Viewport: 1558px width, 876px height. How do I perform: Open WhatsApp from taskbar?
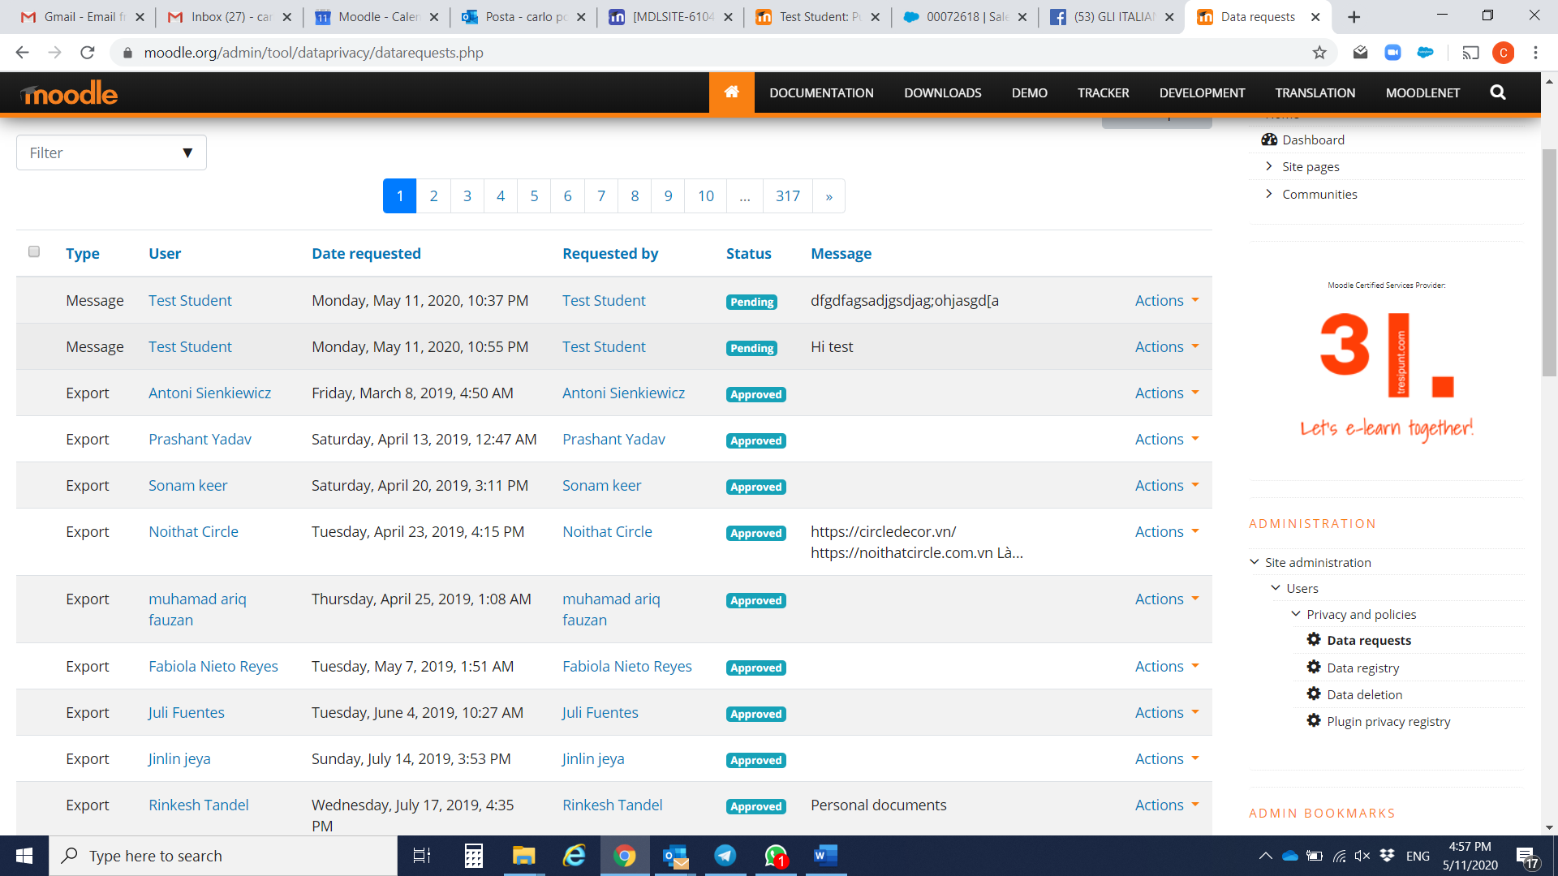[775, 856]
